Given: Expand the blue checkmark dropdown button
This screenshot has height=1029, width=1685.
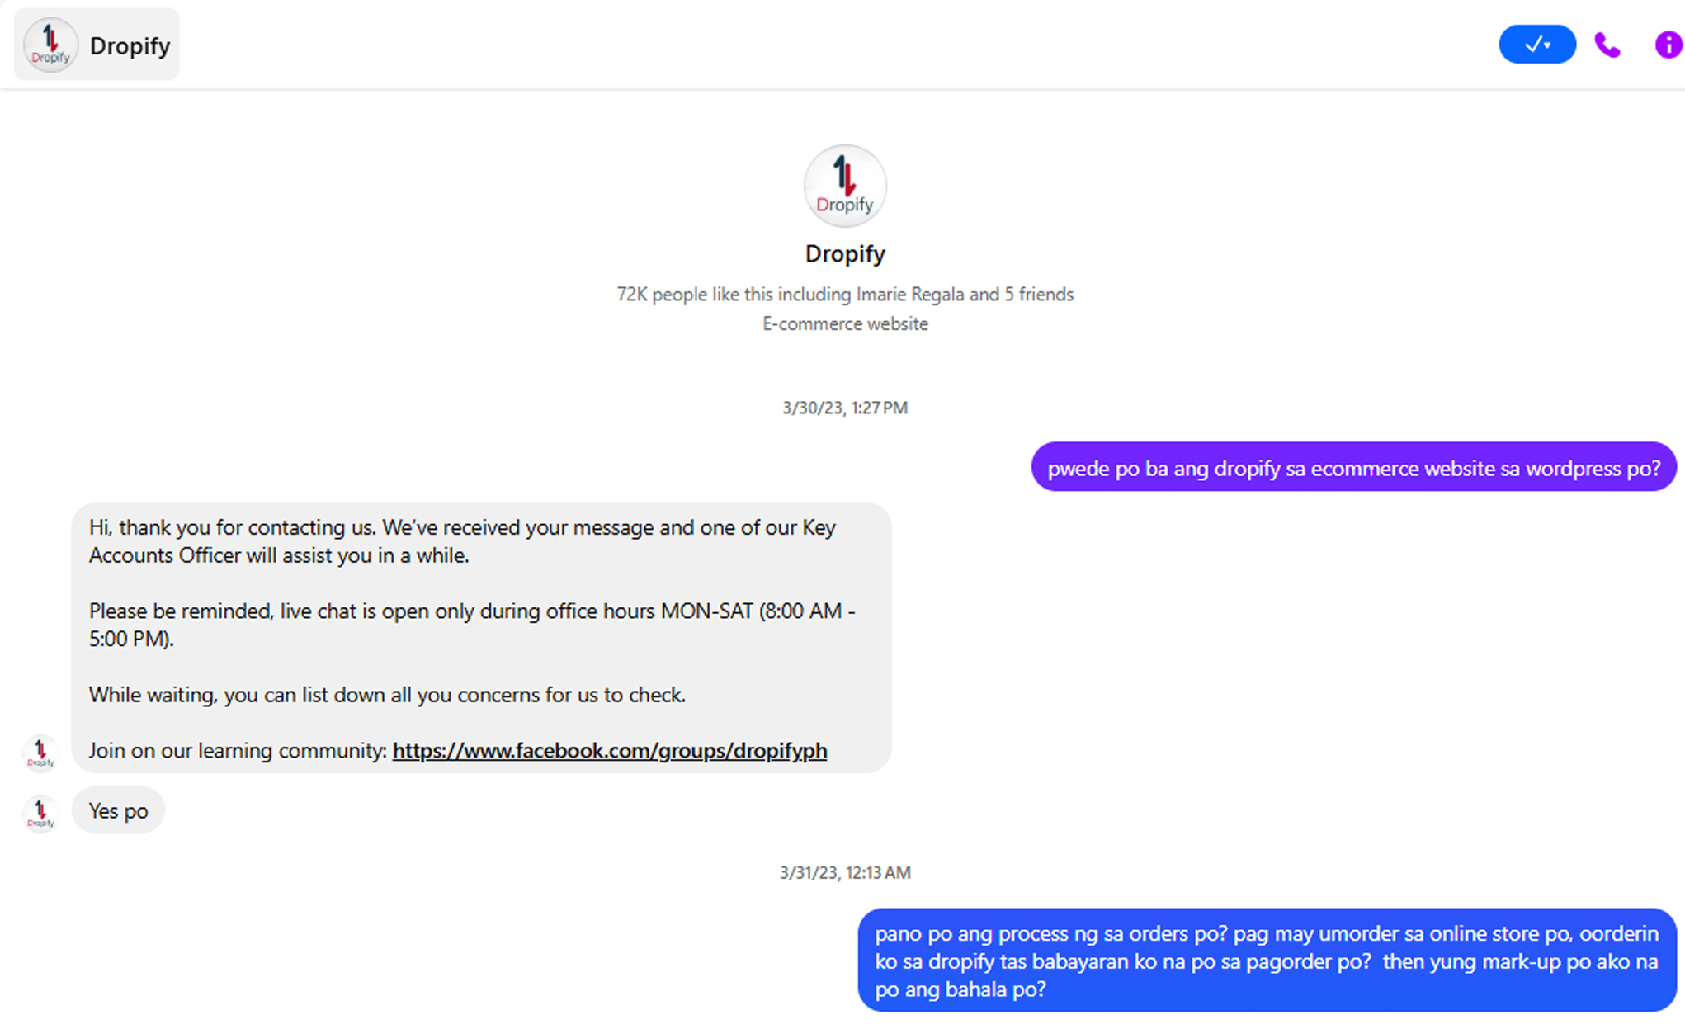Looking at the screenshot, I should [x=1536, y=45].
